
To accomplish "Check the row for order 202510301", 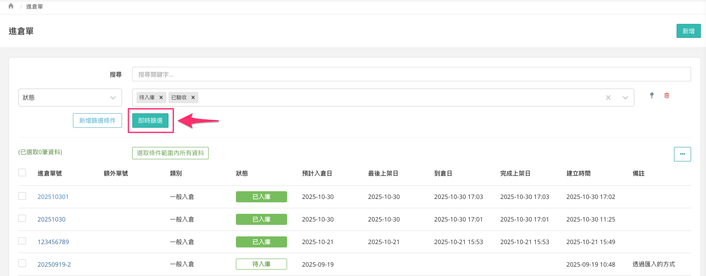I will [22, 196].
